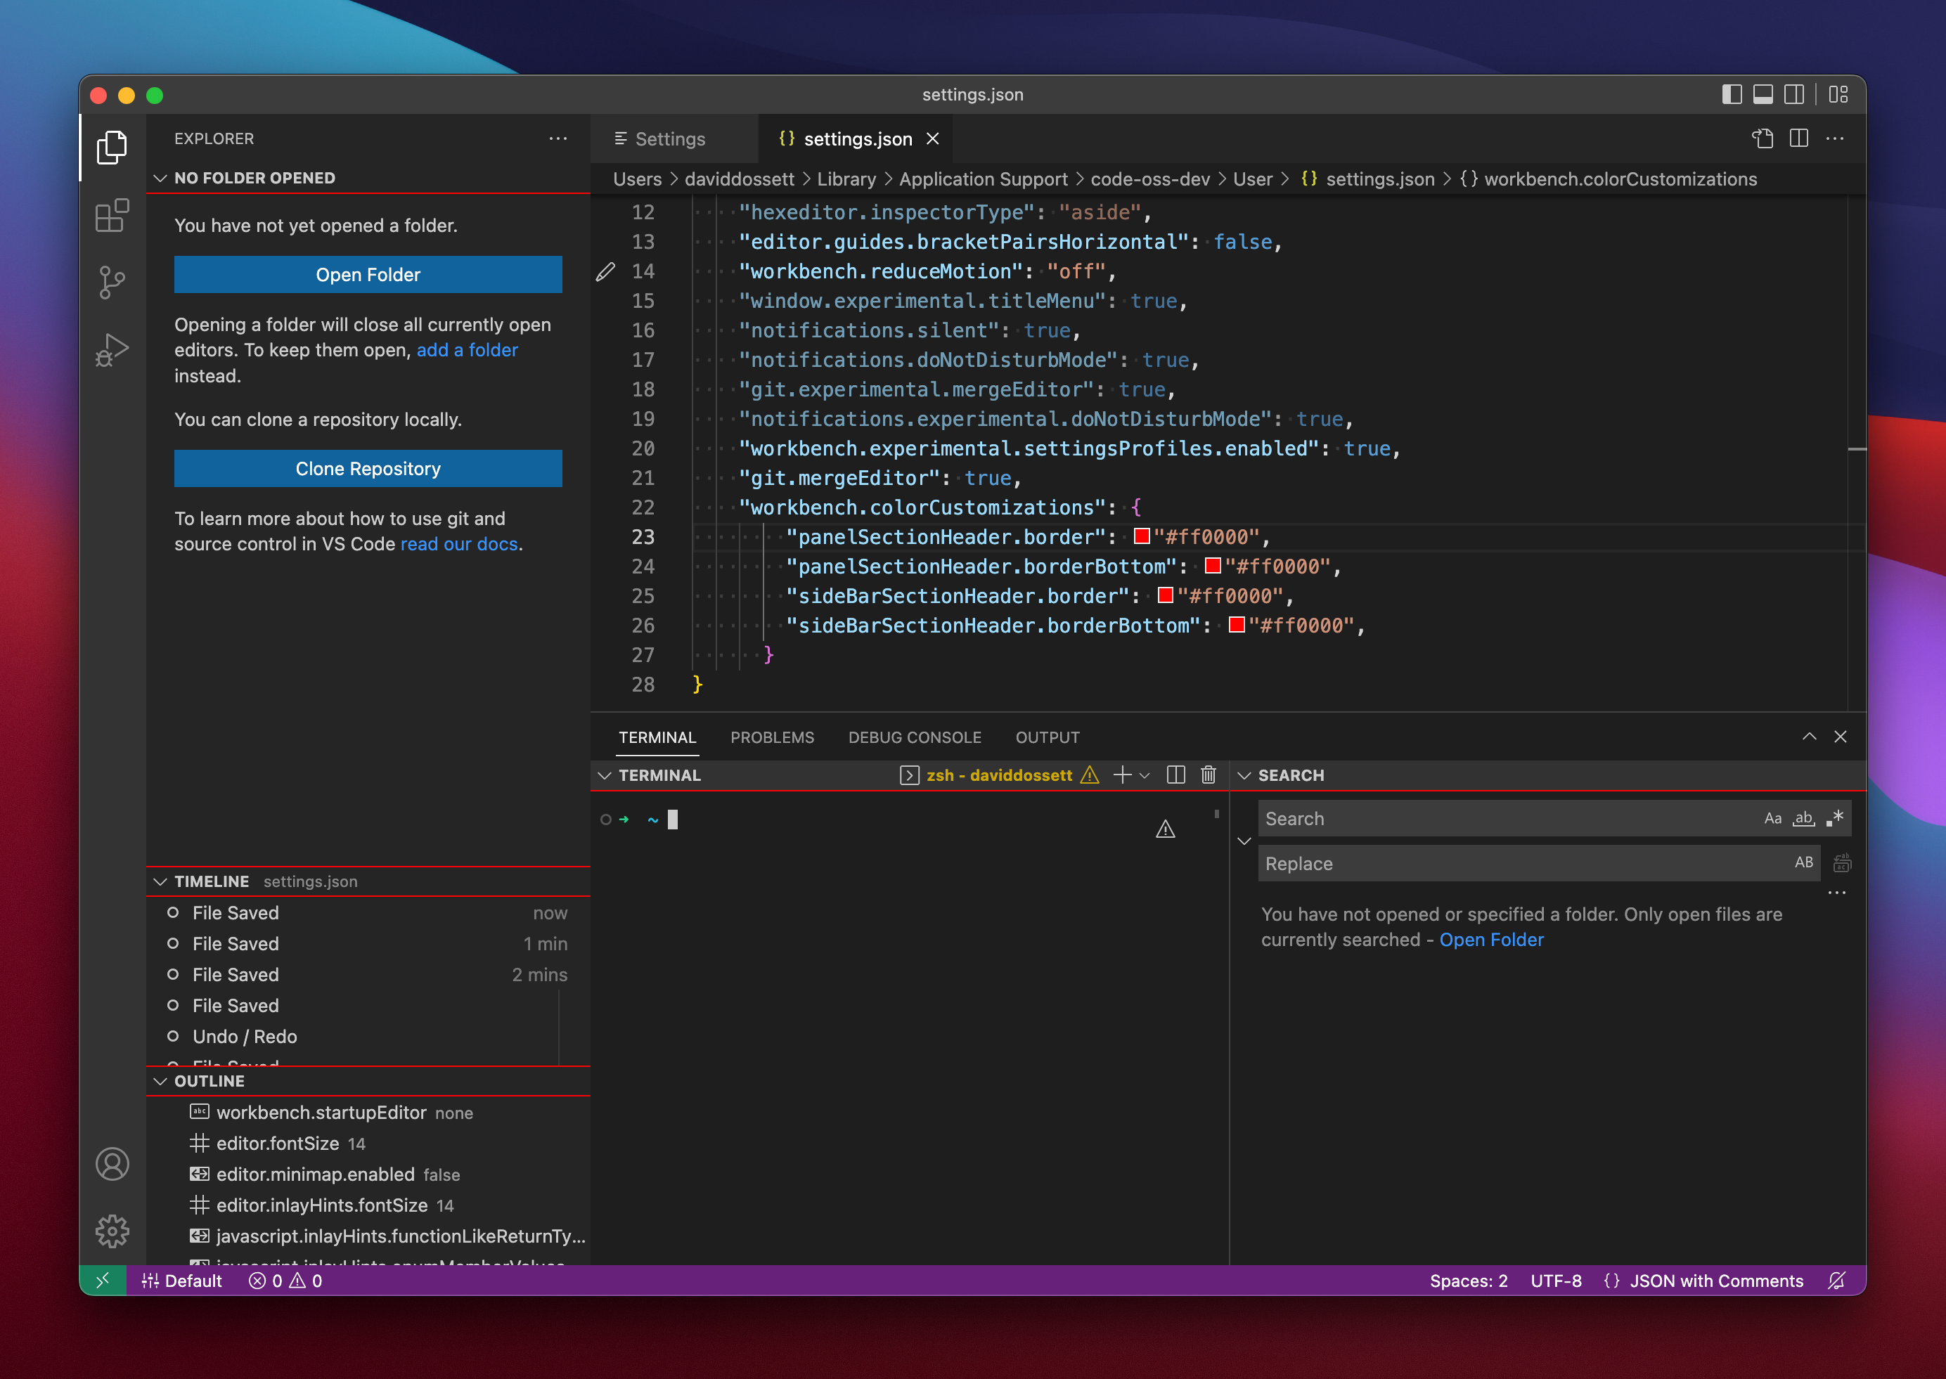1946x1379 pixels.
Task: Open color swatch for sideBarSectionHeader.border
Action: 1166,595
